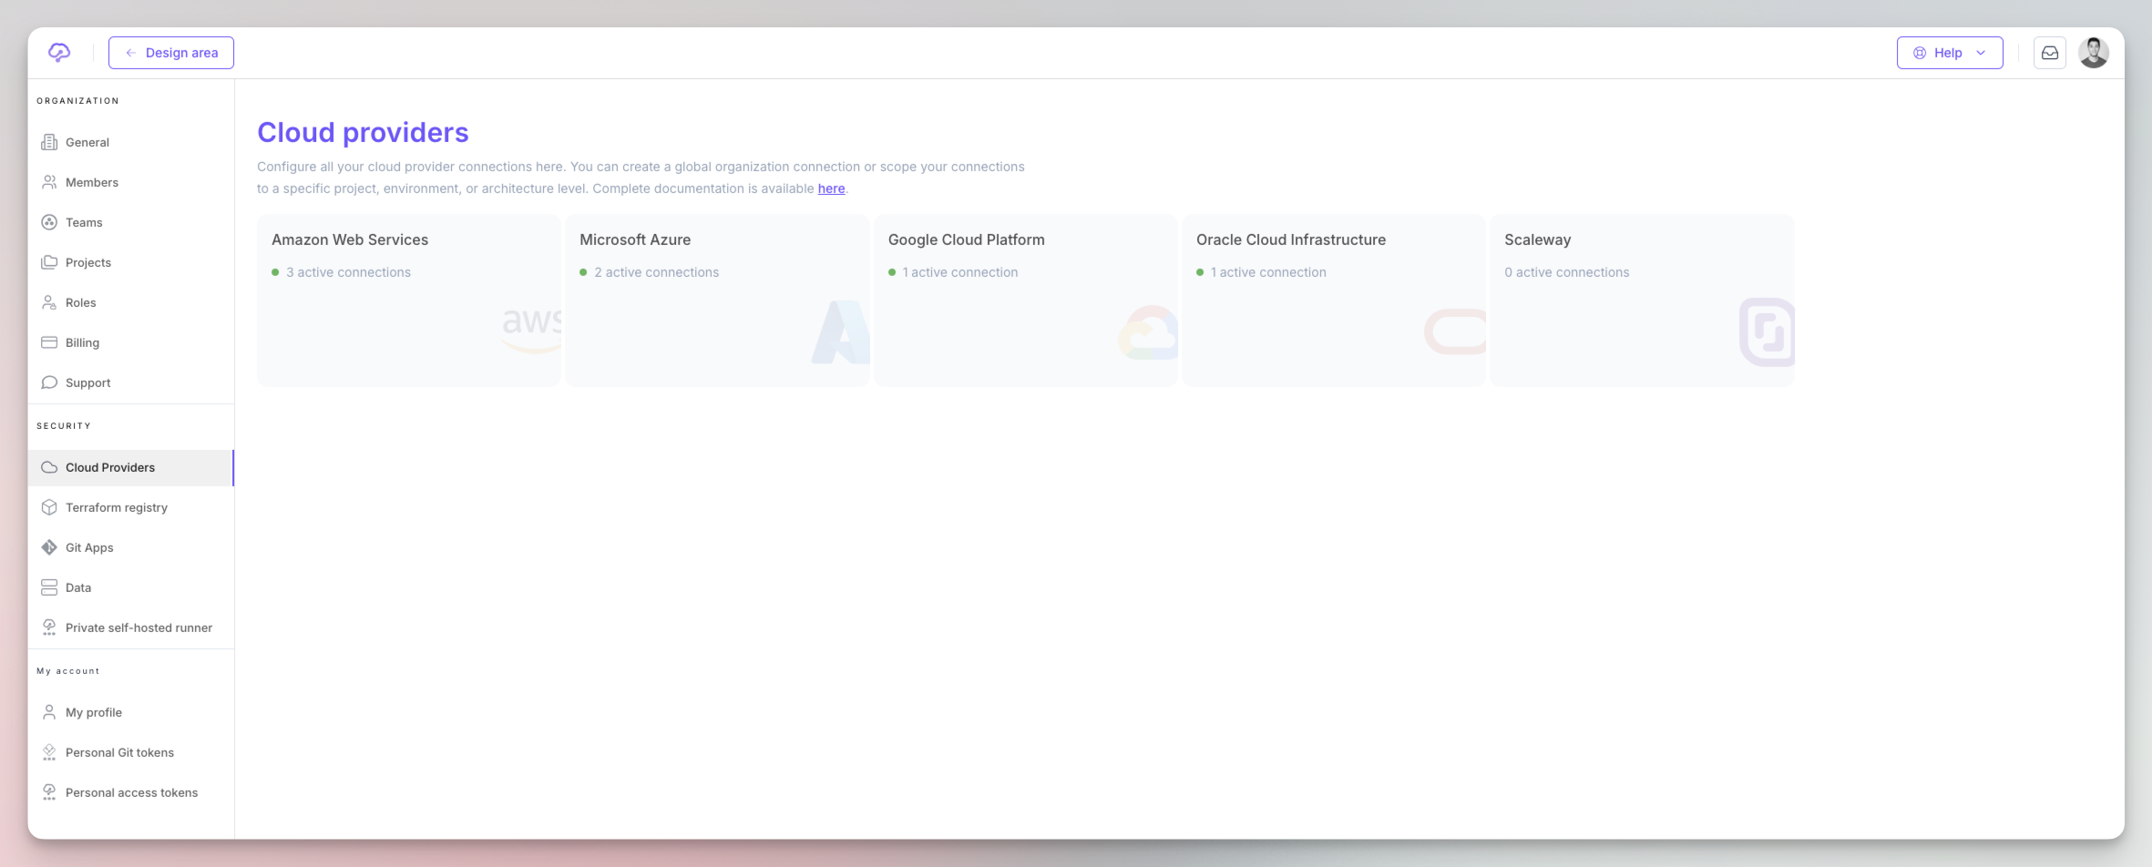Viewport: 2152px width, 867px height.
Task: Click the user avatar picture
Action: 2094,53
